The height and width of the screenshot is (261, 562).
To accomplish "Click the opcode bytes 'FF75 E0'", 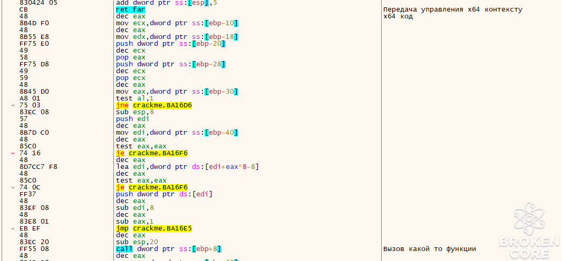I will pyautogui.click(x=34, y=44).
